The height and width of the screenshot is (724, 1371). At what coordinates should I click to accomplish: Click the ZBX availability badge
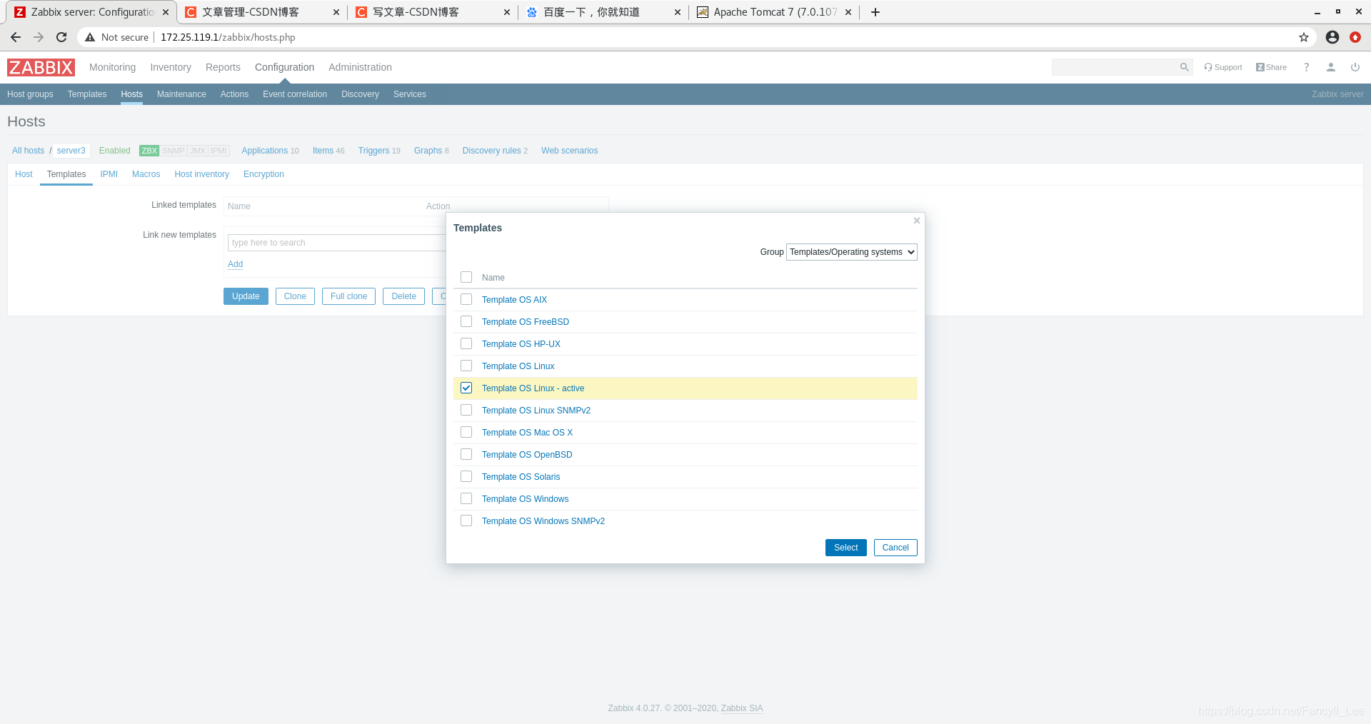click(x=149, y=151)
